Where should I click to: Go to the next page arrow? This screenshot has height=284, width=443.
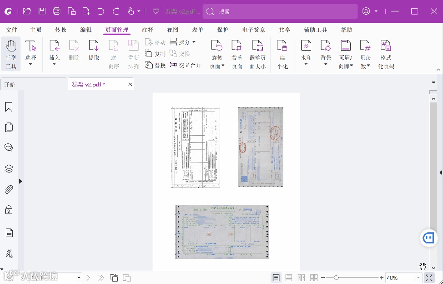pos(88,278)
